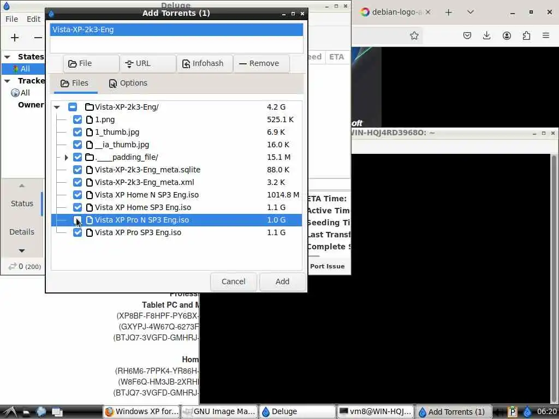Open the Details tab in Deluge

(x=22, y=232)
